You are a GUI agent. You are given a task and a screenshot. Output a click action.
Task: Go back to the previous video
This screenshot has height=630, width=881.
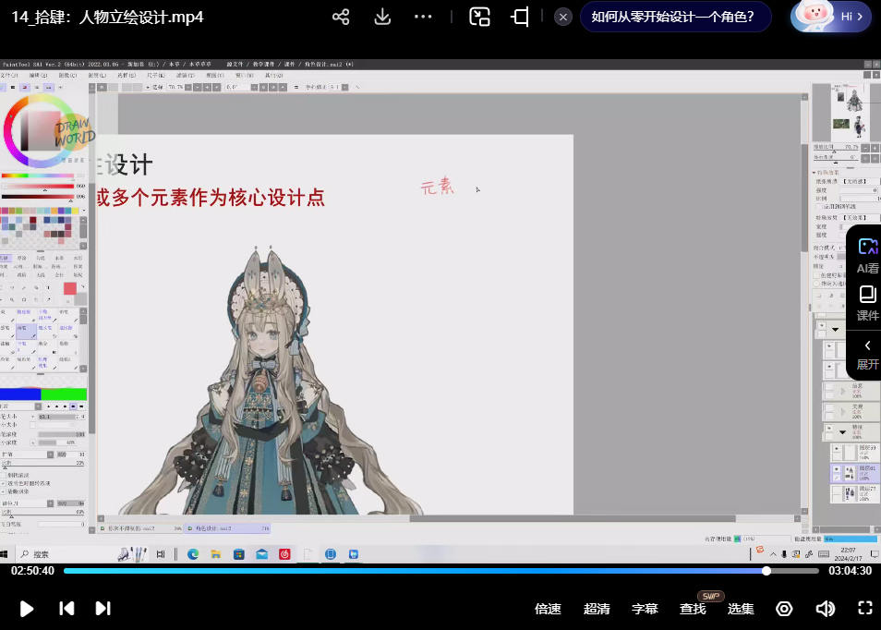point(66,608)
